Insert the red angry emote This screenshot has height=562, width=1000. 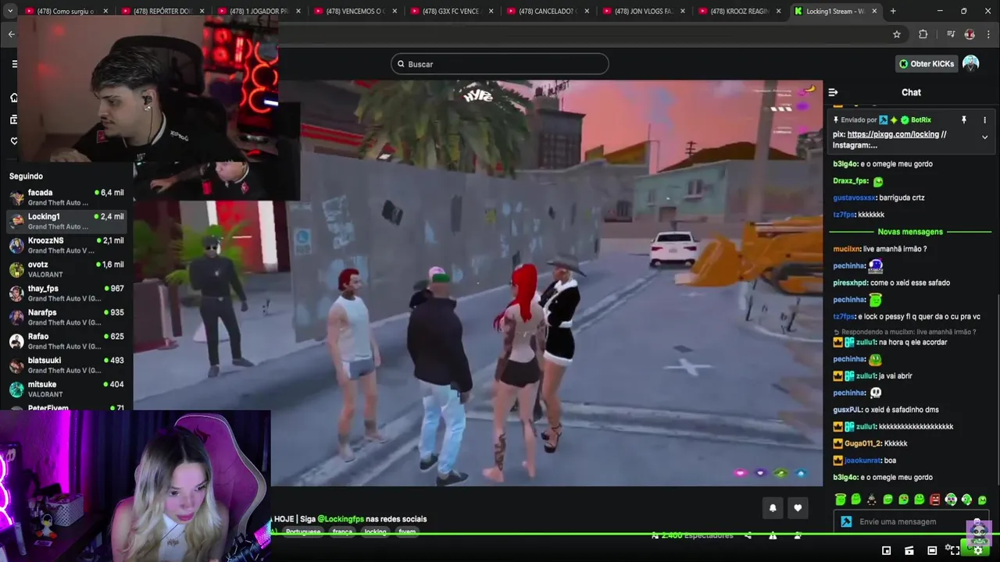935,500
